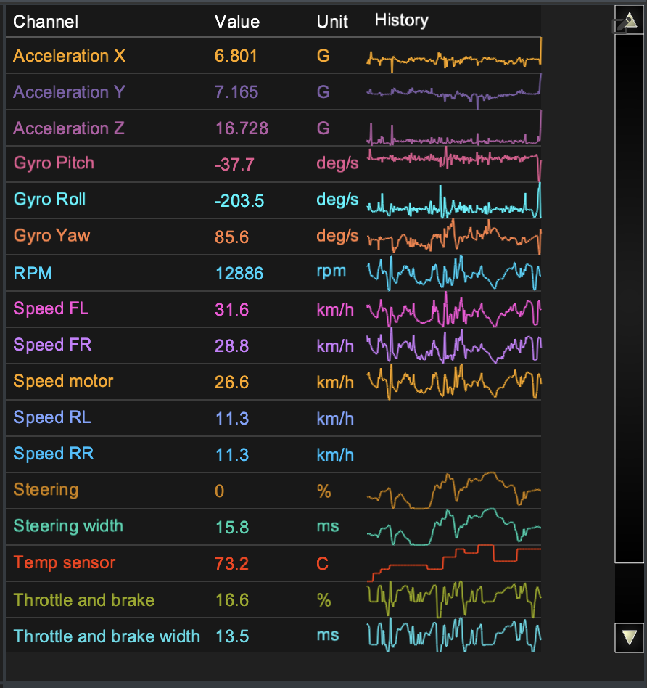Click the Gyro Roll value -203.5
Screen dimensions: 647x688
(239, 201)
